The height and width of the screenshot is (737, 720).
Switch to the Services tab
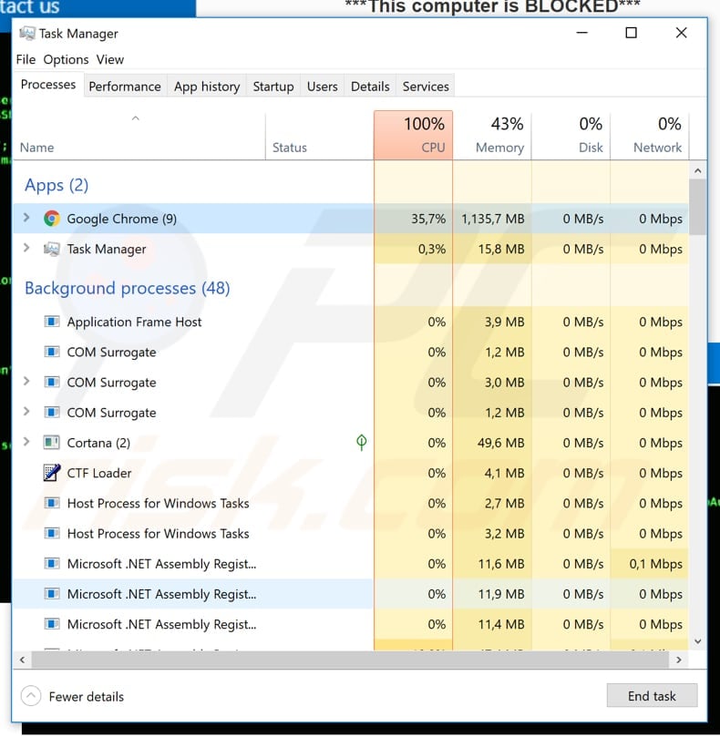[x=426, y=87]
